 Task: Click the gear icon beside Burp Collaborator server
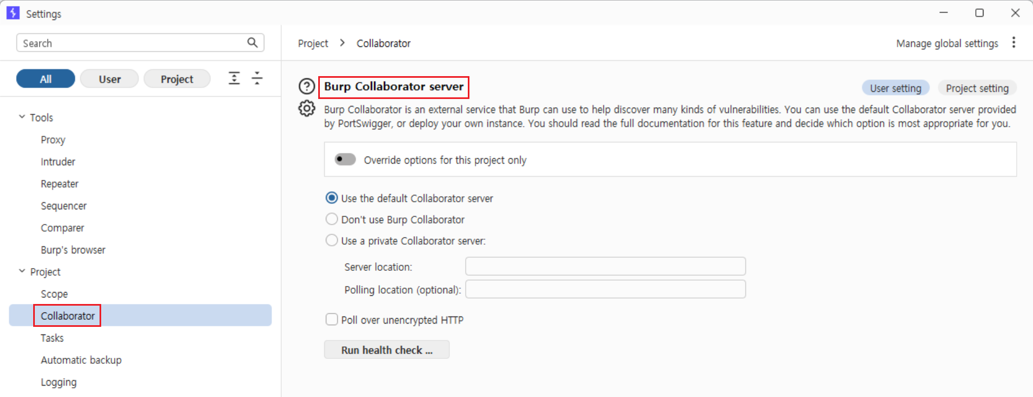point(307,108)
